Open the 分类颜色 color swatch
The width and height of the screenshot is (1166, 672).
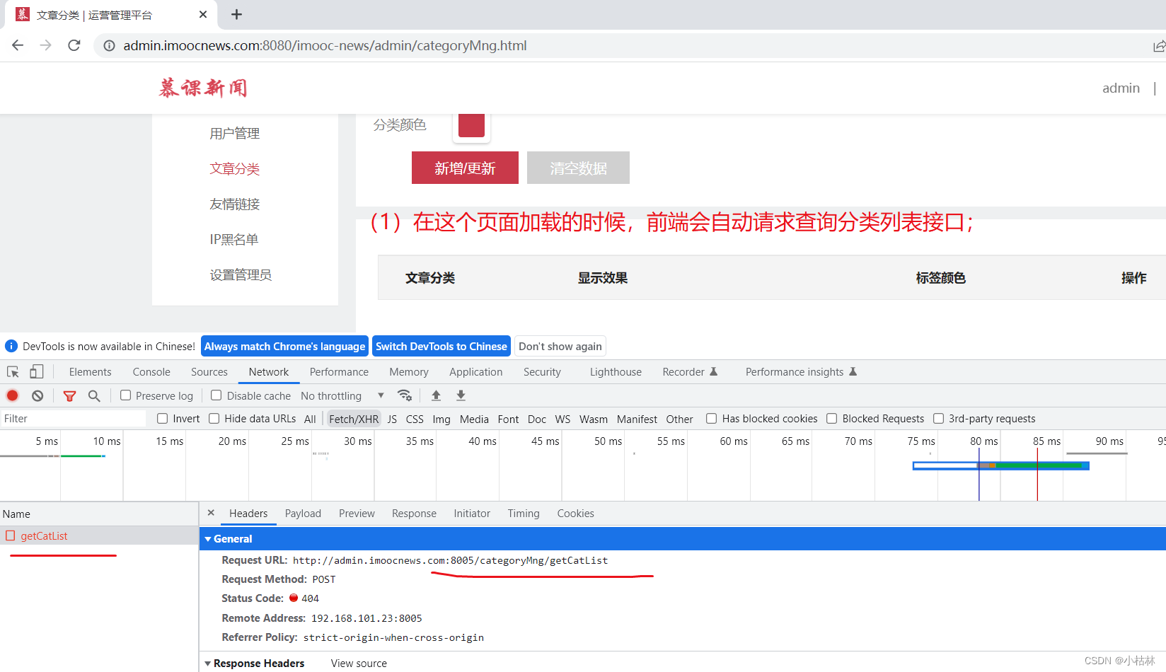point(471,125)
